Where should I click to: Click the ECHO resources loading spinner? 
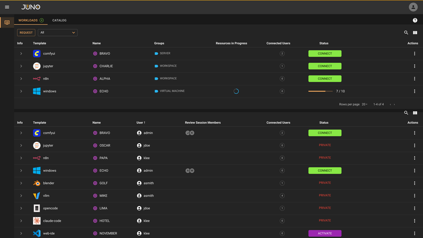pos(236,92)
